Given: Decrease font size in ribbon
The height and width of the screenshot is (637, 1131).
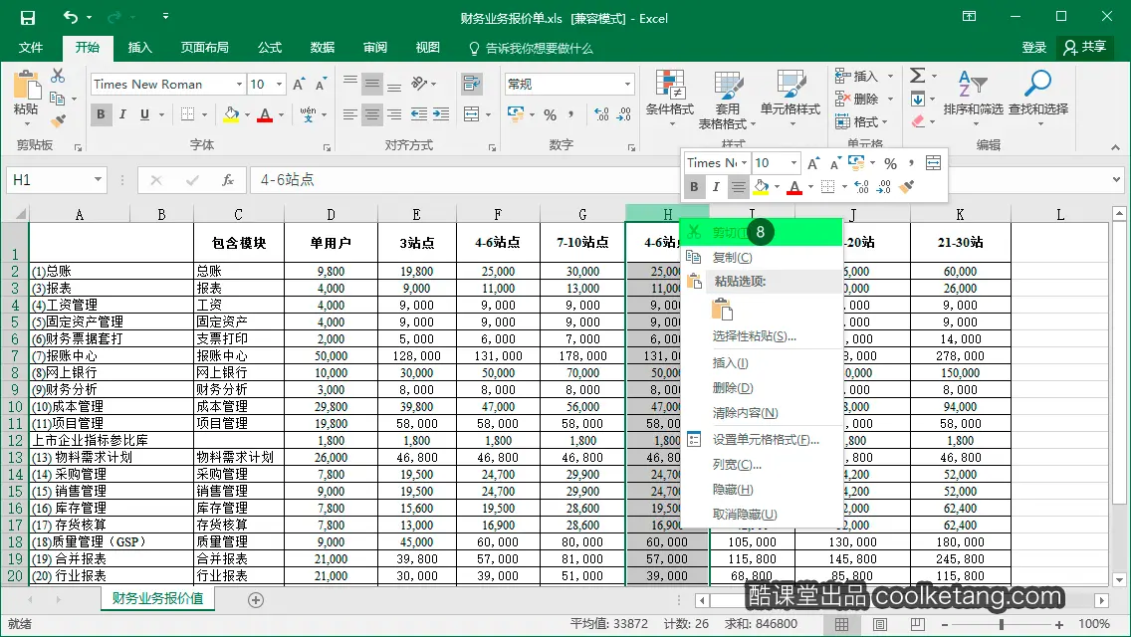Looking at the screenshot, I should [321, 85].
